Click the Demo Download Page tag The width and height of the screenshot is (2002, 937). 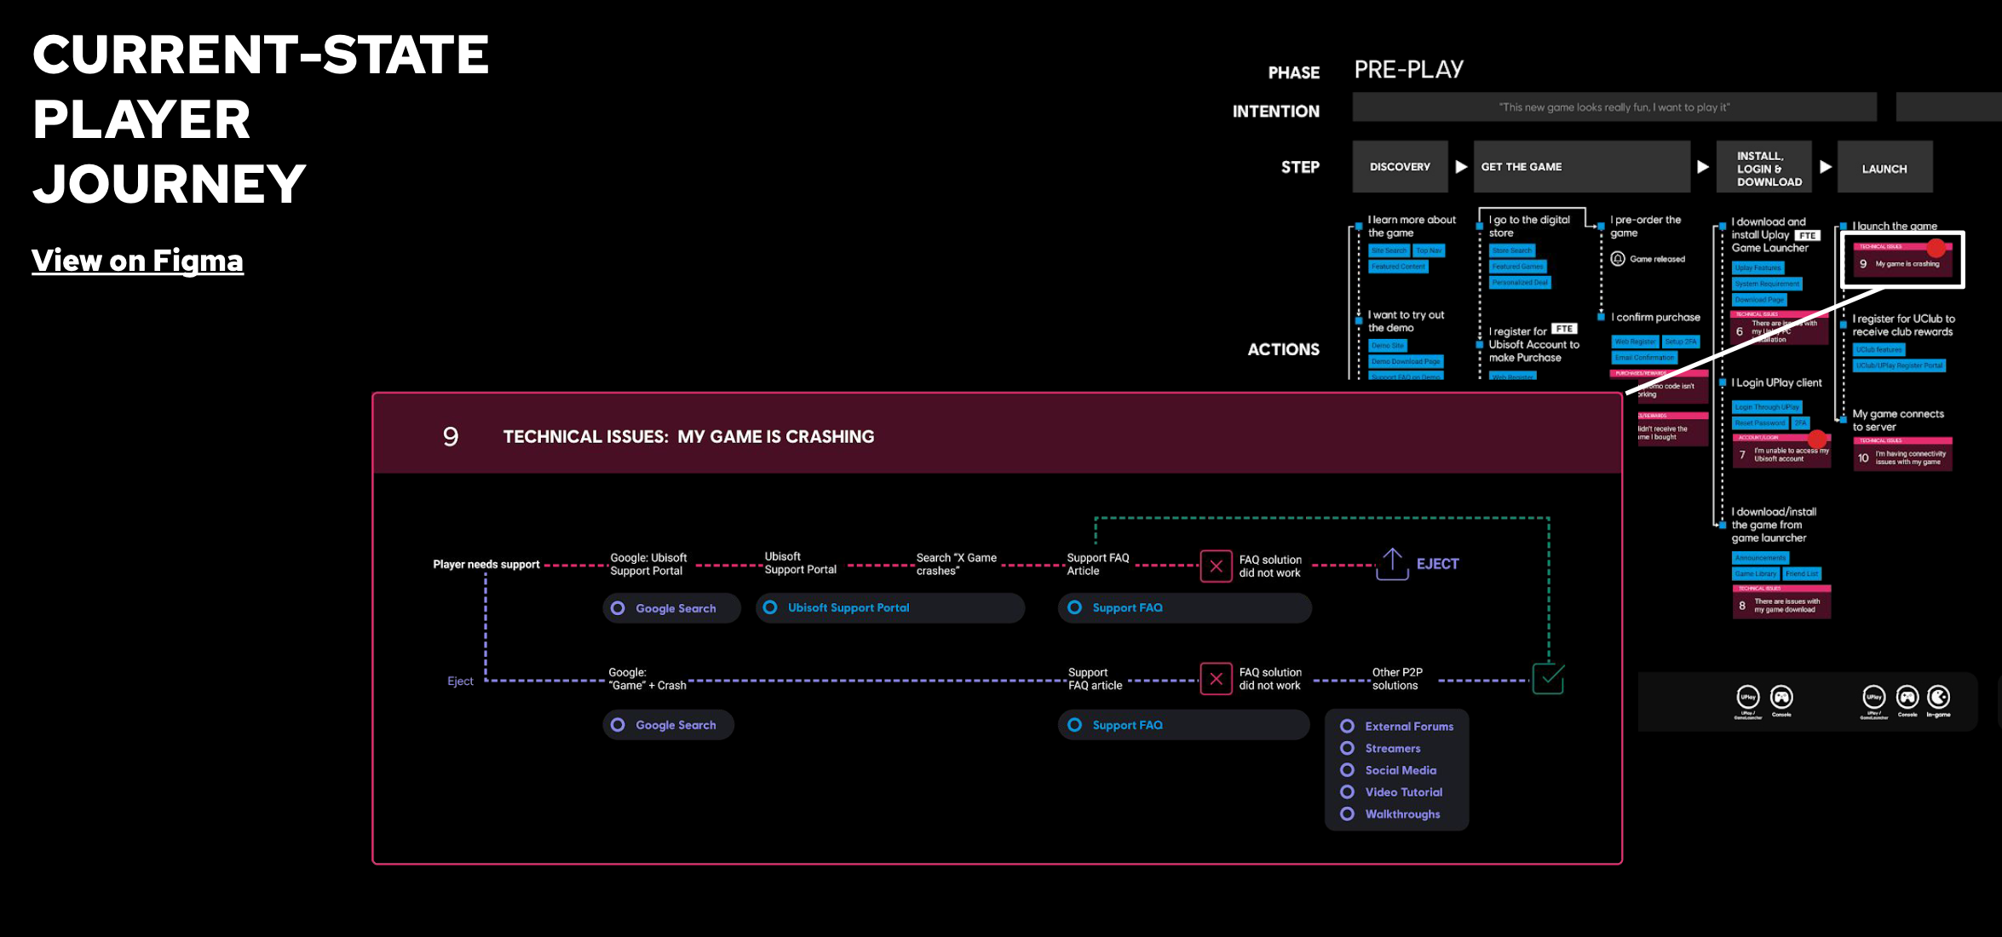point(1406,362)
